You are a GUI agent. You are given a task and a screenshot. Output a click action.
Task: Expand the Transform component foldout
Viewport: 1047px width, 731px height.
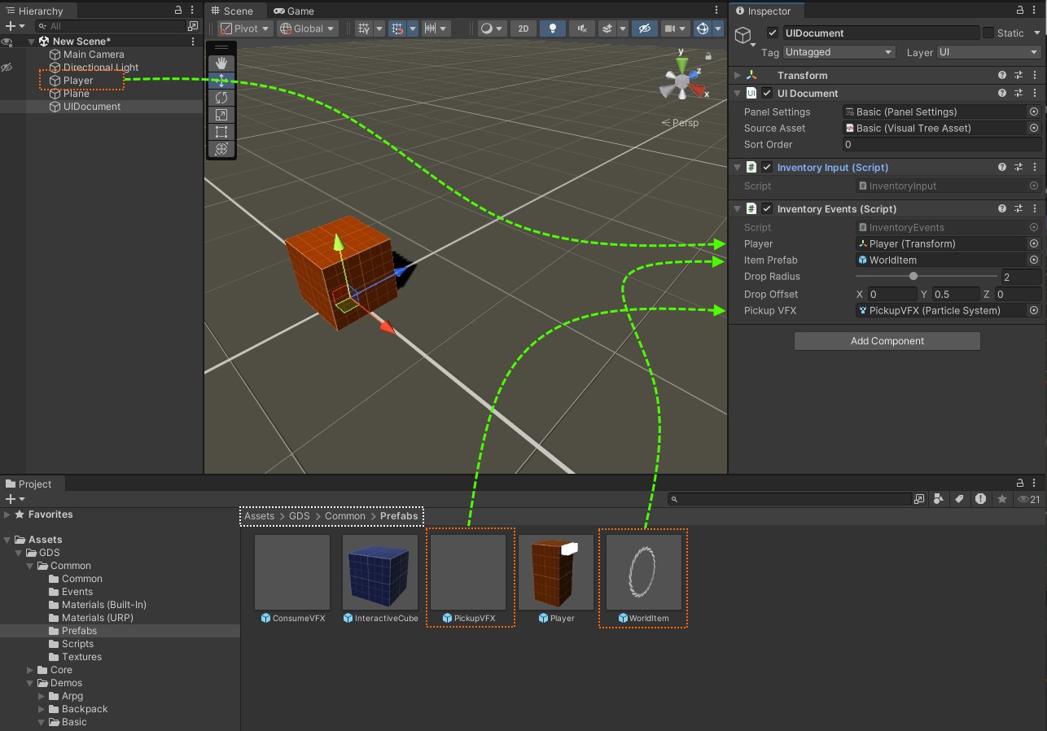pos(738,76)
